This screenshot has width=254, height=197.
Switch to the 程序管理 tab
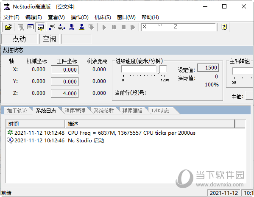[x=75, y=111]
